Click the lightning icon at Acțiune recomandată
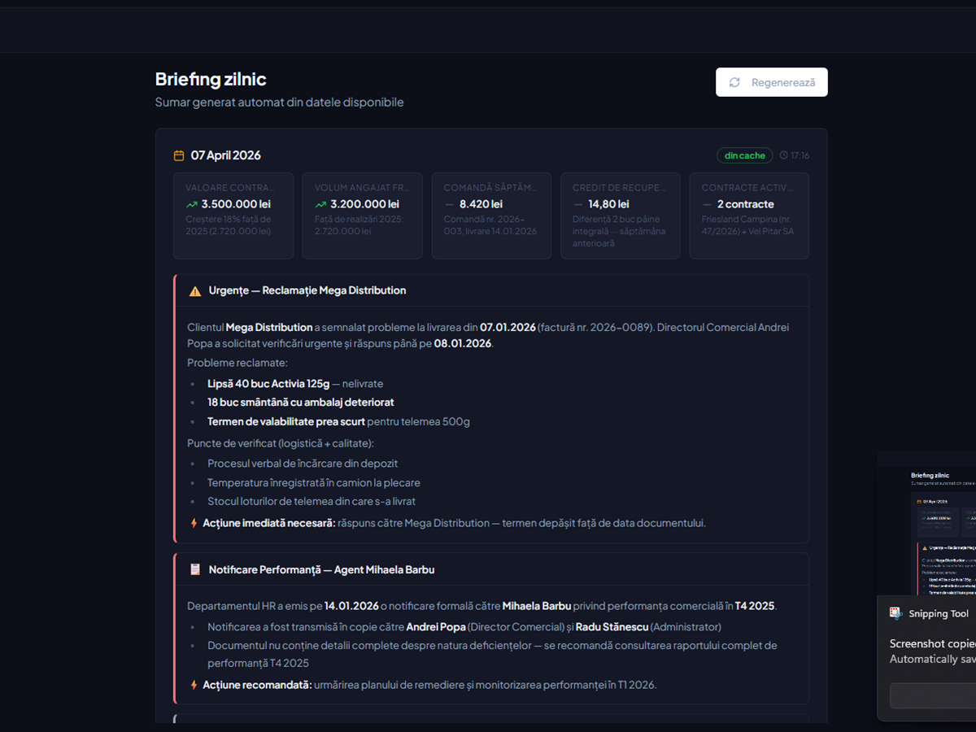The width and height of the screenshot is (976, 732). [194, 685]
